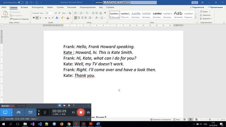Open the Выделить (Select) dropdown
This screenshot has height=127, width=226.
206,19
